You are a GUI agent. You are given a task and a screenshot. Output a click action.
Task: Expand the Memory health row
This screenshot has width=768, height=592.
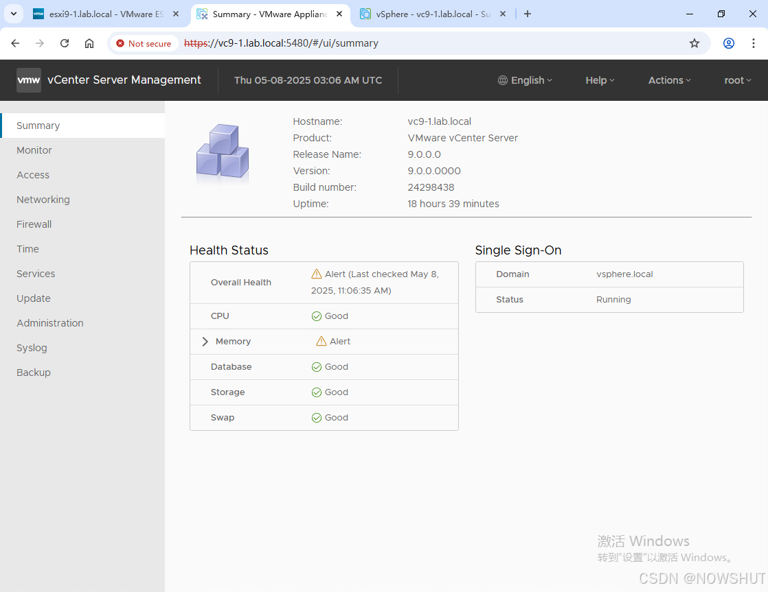click(x=205, y=342)
